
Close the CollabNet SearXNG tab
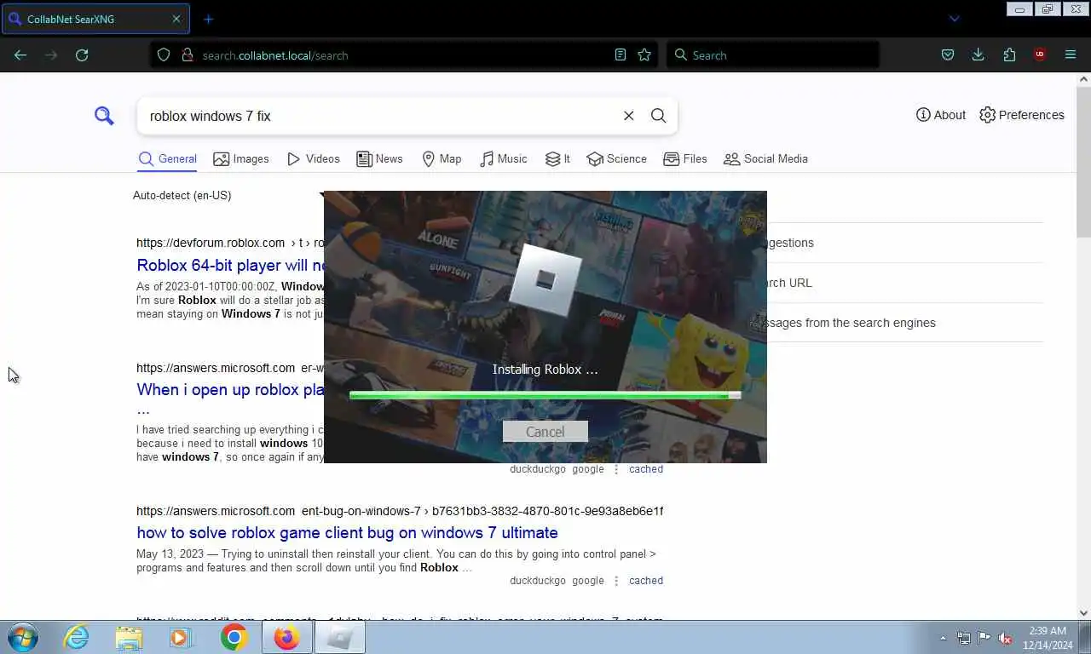click(x=176, y=19)
